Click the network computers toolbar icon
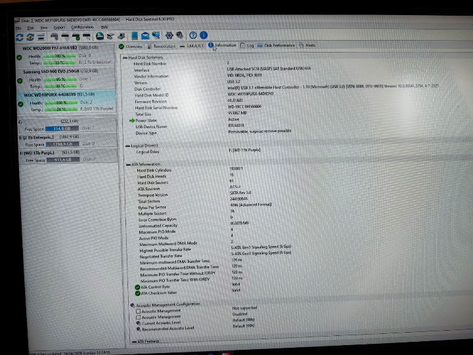 (156, 35)
